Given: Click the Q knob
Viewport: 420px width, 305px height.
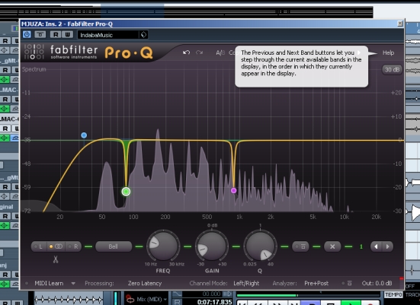Looking at the screenshot, I should (x=260, y=246).
